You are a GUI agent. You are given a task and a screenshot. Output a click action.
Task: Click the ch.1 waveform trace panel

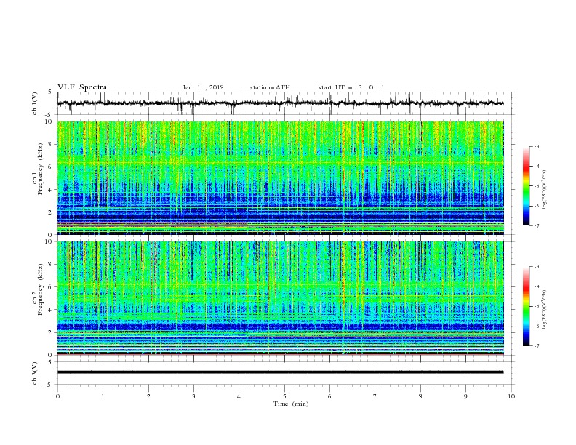(285, 103)
